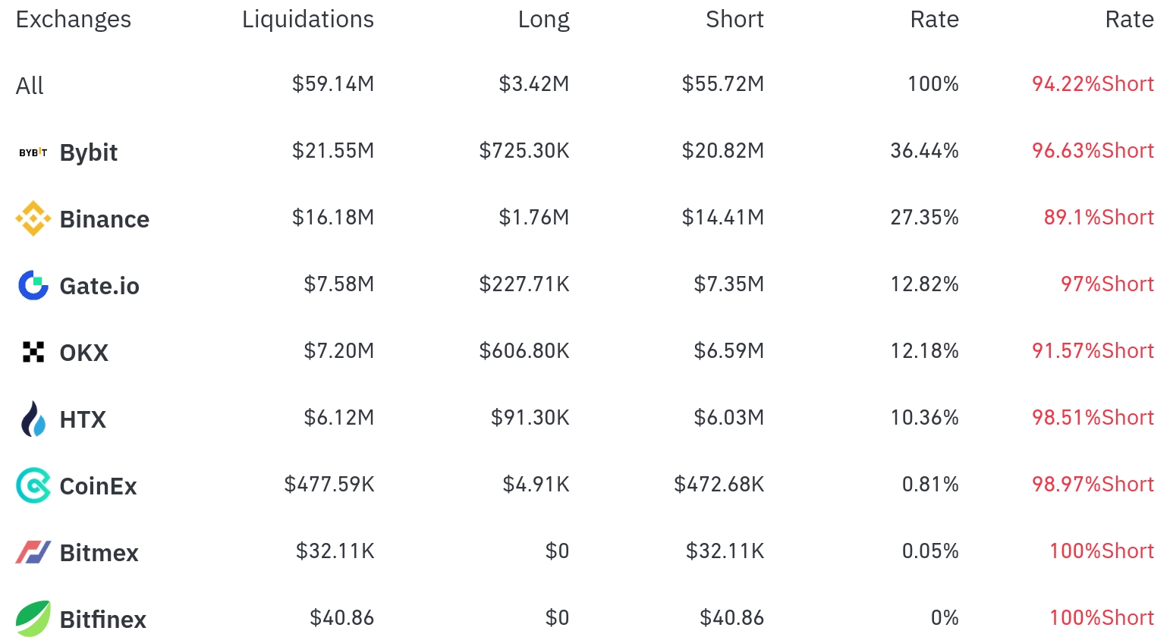The height and width of the screenshot is (637, 1170).
Task: Click the OKX checkered logo icon
Action: click(33, 352)
